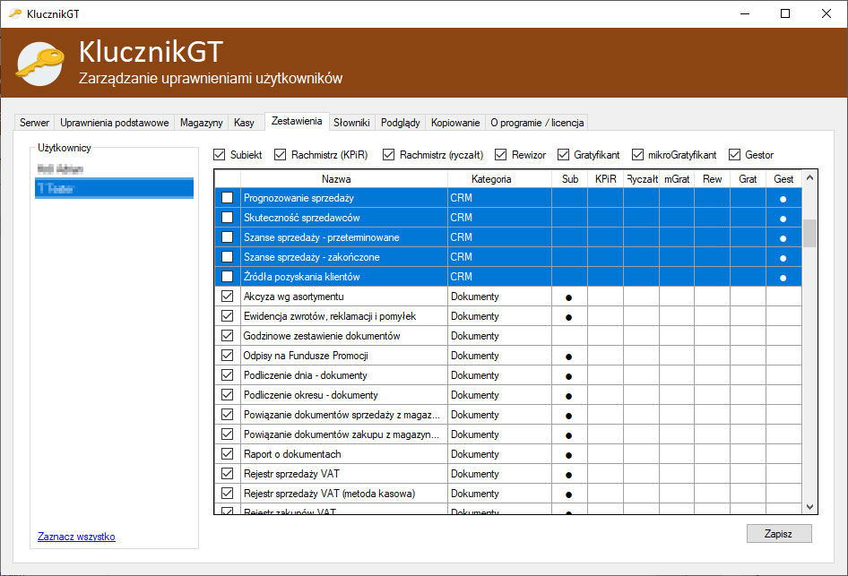Check the Szanse sprzedaży - zakończone checkbox
This screenshot has width=848, height=576.
pyautogui.click(x=227, y=257)
